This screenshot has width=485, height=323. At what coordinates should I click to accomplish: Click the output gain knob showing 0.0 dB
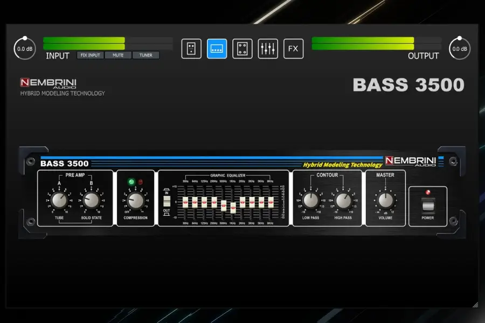click(460, 48)
